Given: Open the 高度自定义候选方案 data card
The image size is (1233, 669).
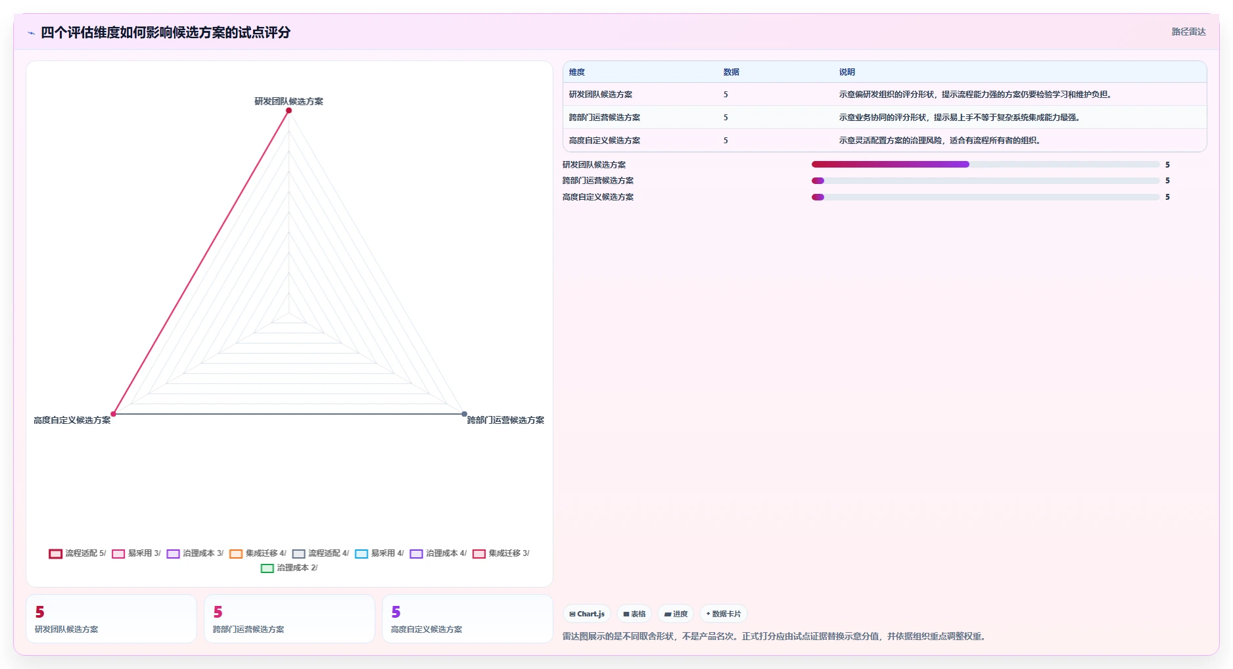Looking at the screenshot, I should (x=467, y=619).
